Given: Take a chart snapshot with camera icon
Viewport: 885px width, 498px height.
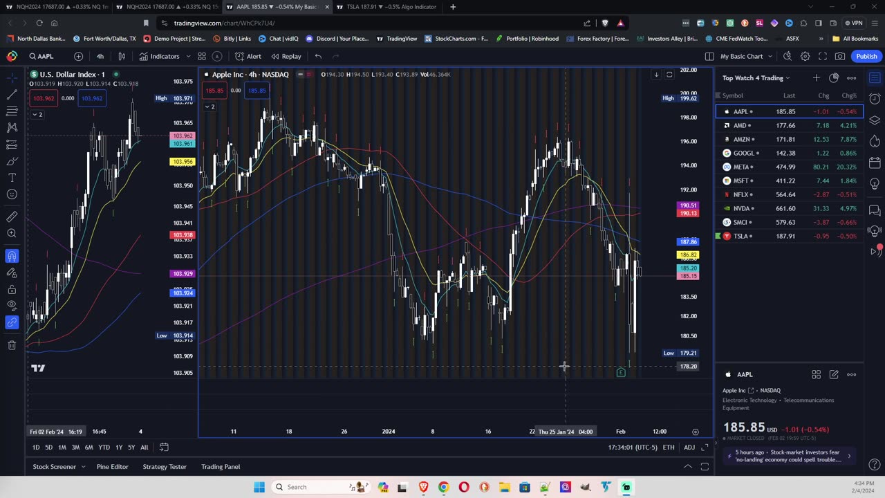Looking at the screenshot, I should click(840, 56).
